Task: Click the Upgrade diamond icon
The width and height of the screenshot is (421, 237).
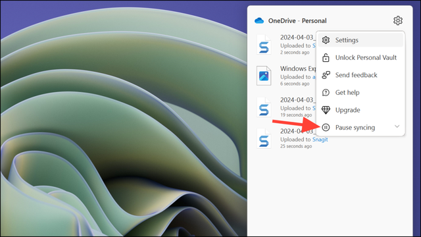Action: (x=326, y=110)
